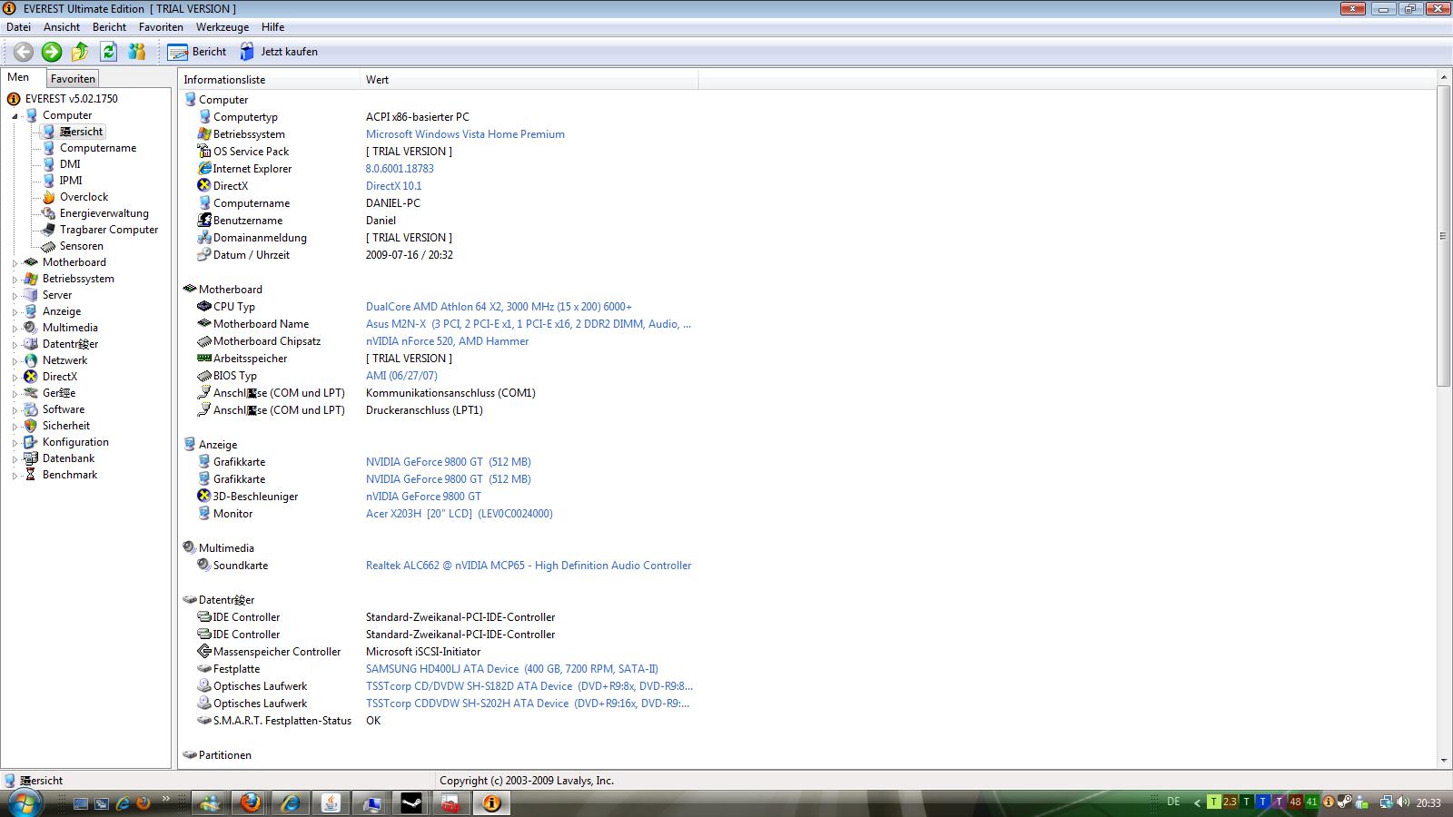Expand the Netzwerk tree node
Image resolution: width=1453 pixels, height=817 pixels.
(x=15, y=361)
